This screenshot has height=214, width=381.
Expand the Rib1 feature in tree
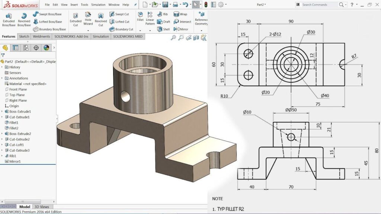2,156
